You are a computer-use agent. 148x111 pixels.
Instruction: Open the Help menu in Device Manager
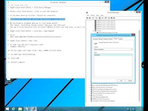click(x=102, y=15)
